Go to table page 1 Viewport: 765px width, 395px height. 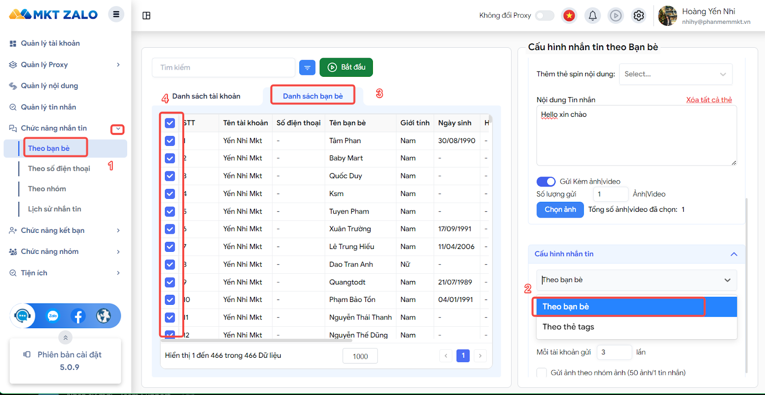pos(463,356)
